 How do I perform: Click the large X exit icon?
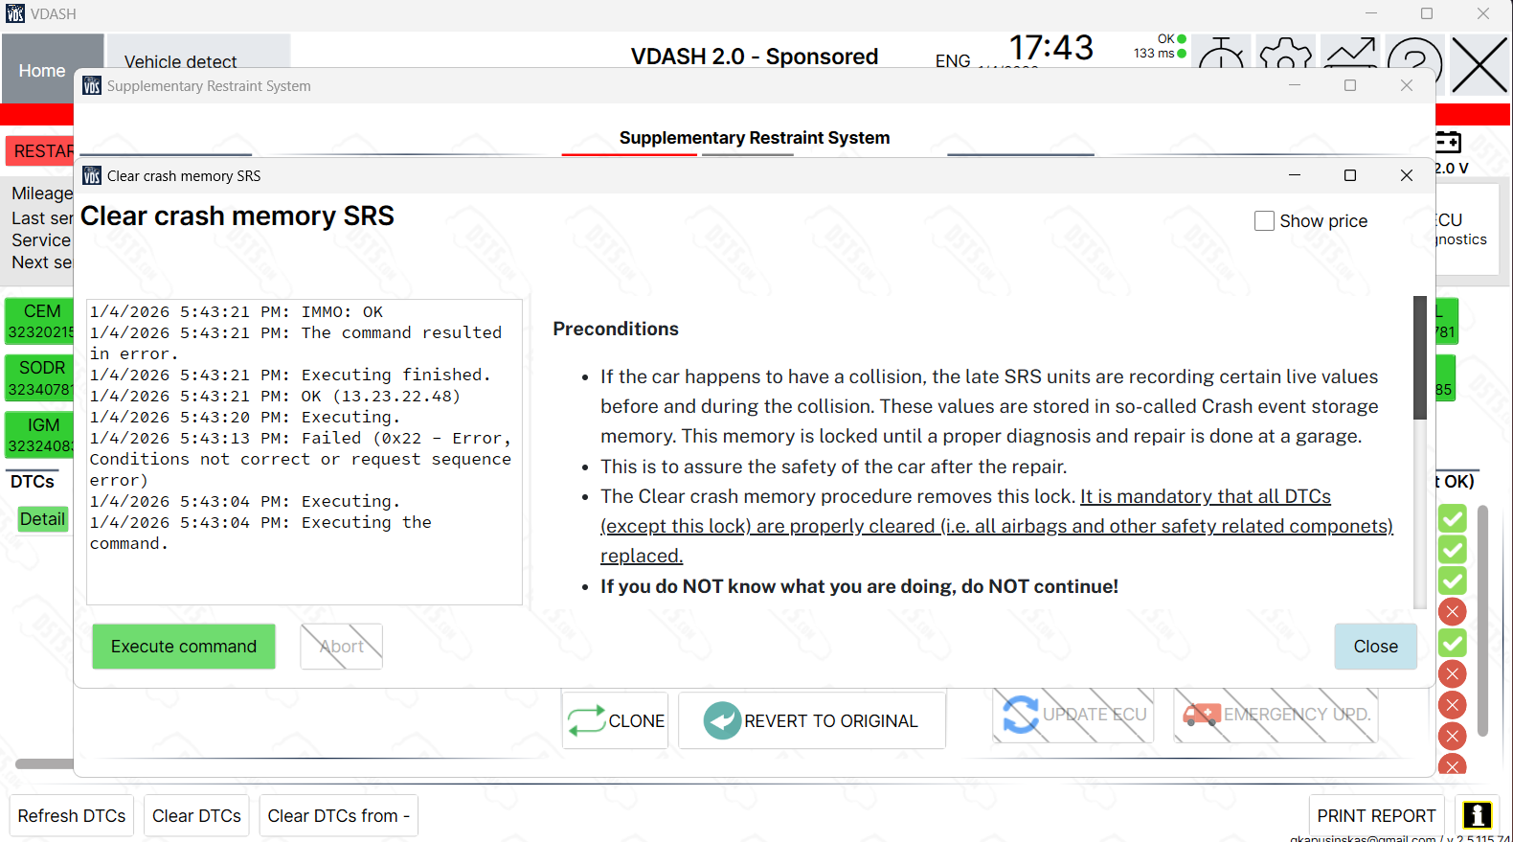(1479, 65)
